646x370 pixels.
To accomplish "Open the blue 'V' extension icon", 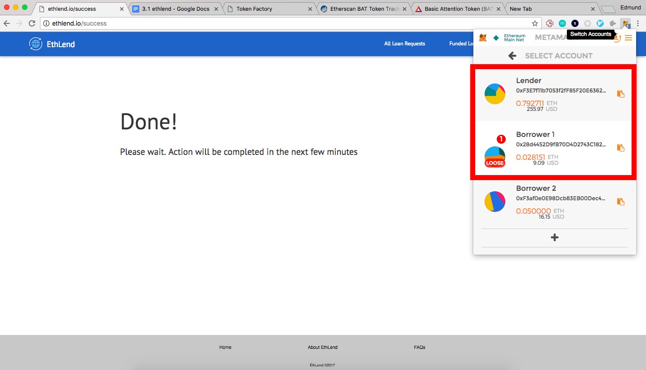I will [600, 23].
